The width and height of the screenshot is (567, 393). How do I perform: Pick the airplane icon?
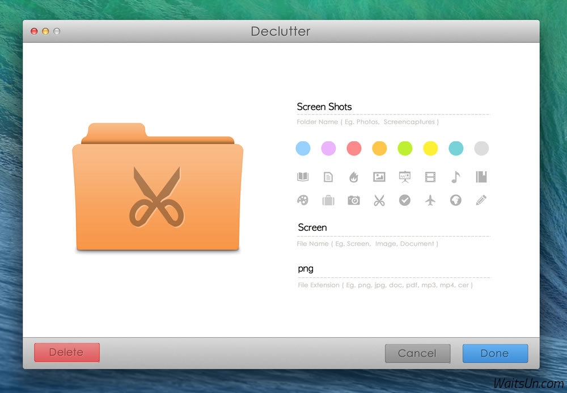[x=430, y=200]
